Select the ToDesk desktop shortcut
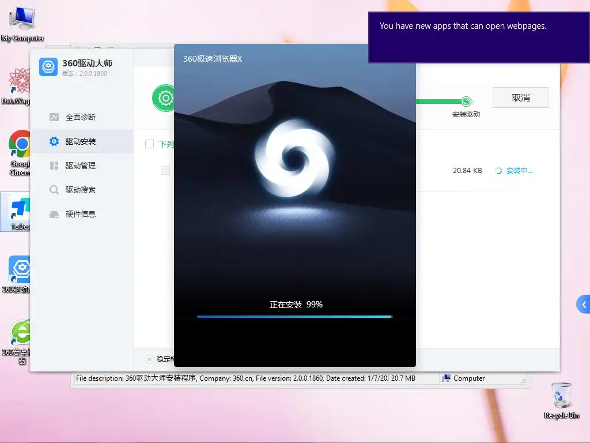590x443 pixels. click(16, 212)
